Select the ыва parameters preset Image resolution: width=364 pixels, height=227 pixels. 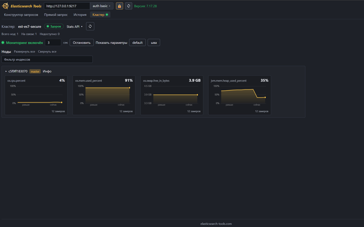154,43
